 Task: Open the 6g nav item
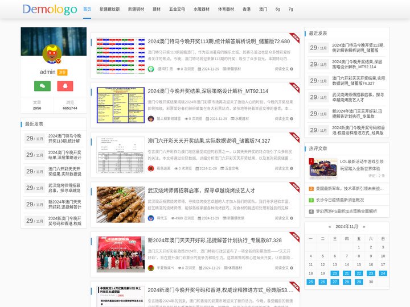click(x=278, y=9)
